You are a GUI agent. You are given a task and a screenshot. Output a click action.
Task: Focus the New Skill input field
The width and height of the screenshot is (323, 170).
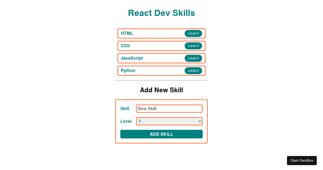click(169, 108)
